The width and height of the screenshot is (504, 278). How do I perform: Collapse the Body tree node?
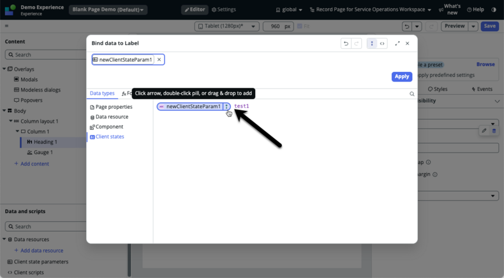click(x=4, y=111)
